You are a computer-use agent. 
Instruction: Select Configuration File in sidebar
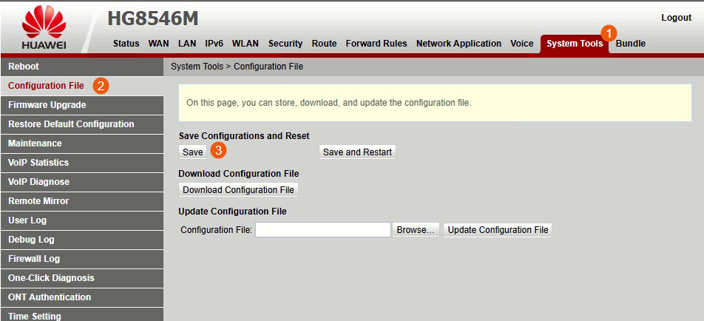tap(46, 86)
